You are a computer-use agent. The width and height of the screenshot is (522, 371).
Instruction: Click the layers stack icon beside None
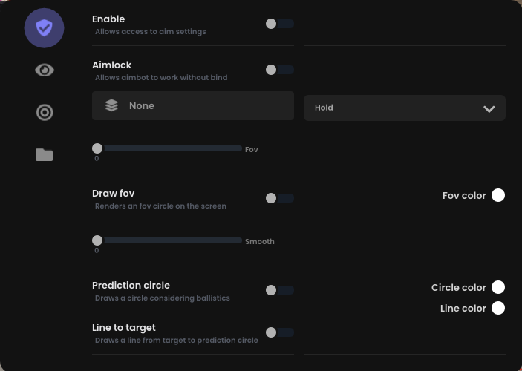coord(111,106)
